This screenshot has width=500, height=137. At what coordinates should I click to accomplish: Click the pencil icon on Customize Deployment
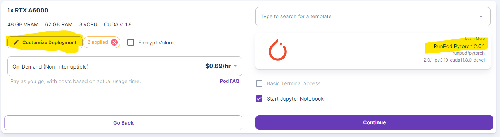16,43
